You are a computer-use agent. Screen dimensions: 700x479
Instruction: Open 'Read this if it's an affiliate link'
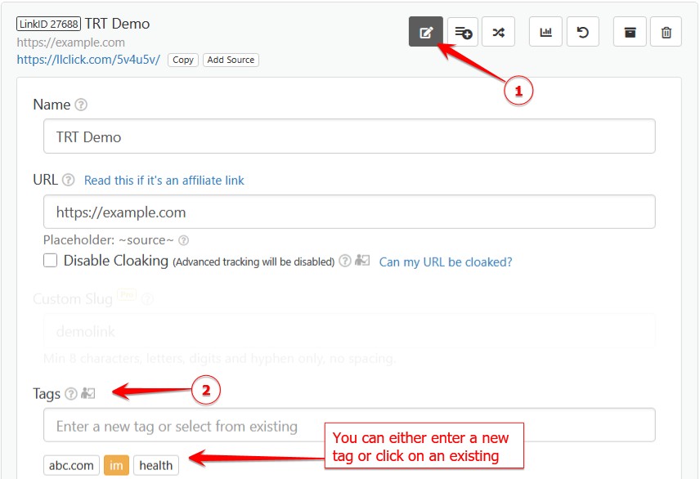[x=164, y=180]
